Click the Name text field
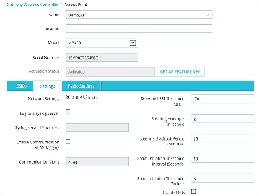259x196 pixels. coord(135,14)
